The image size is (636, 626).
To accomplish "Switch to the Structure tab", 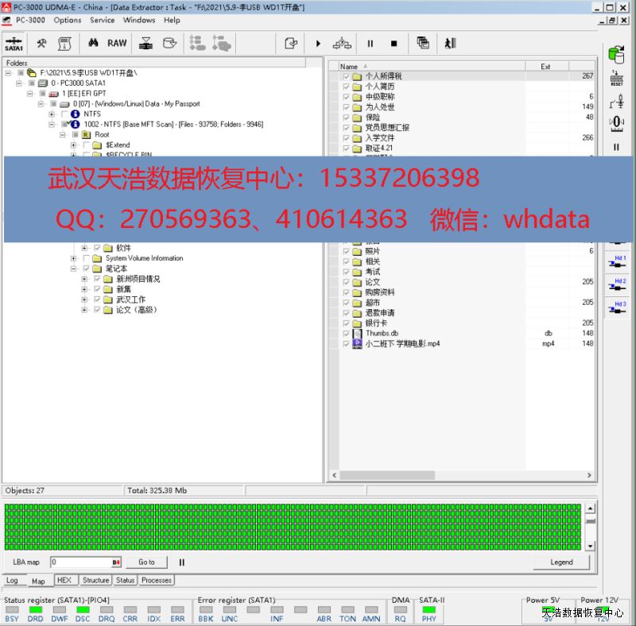I will pos(95,580).
